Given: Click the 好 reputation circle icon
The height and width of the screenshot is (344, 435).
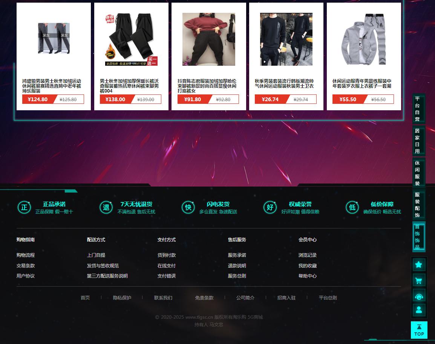Looking at the screenshot, I should click(270, 207).
